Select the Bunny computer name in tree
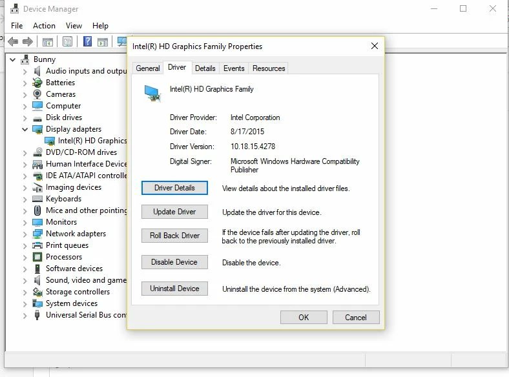 click(x=45, y=59)
